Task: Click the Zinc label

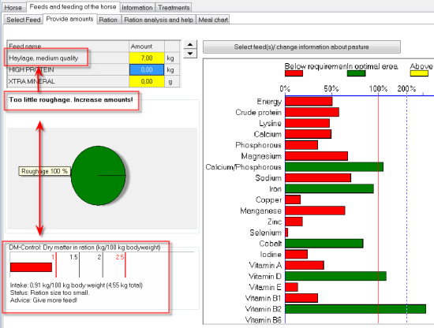Action: point(275,222)
